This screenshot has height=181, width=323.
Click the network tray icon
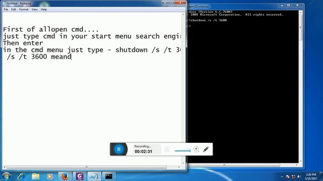click(x=293, y=176)
